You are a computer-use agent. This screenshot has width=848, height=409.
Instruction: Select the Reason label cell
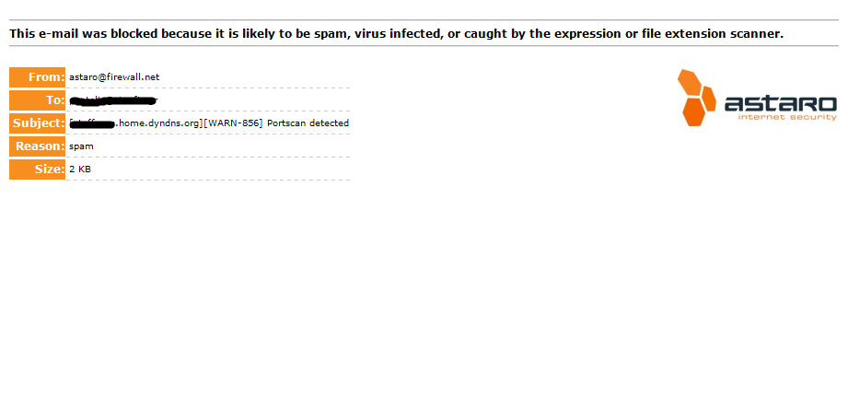click(x=38, y=146)
